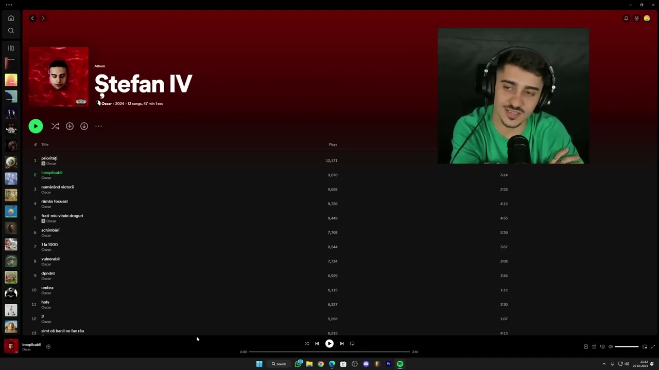Go to Spotify Home
659x370 pixels.
pos(11,18)
